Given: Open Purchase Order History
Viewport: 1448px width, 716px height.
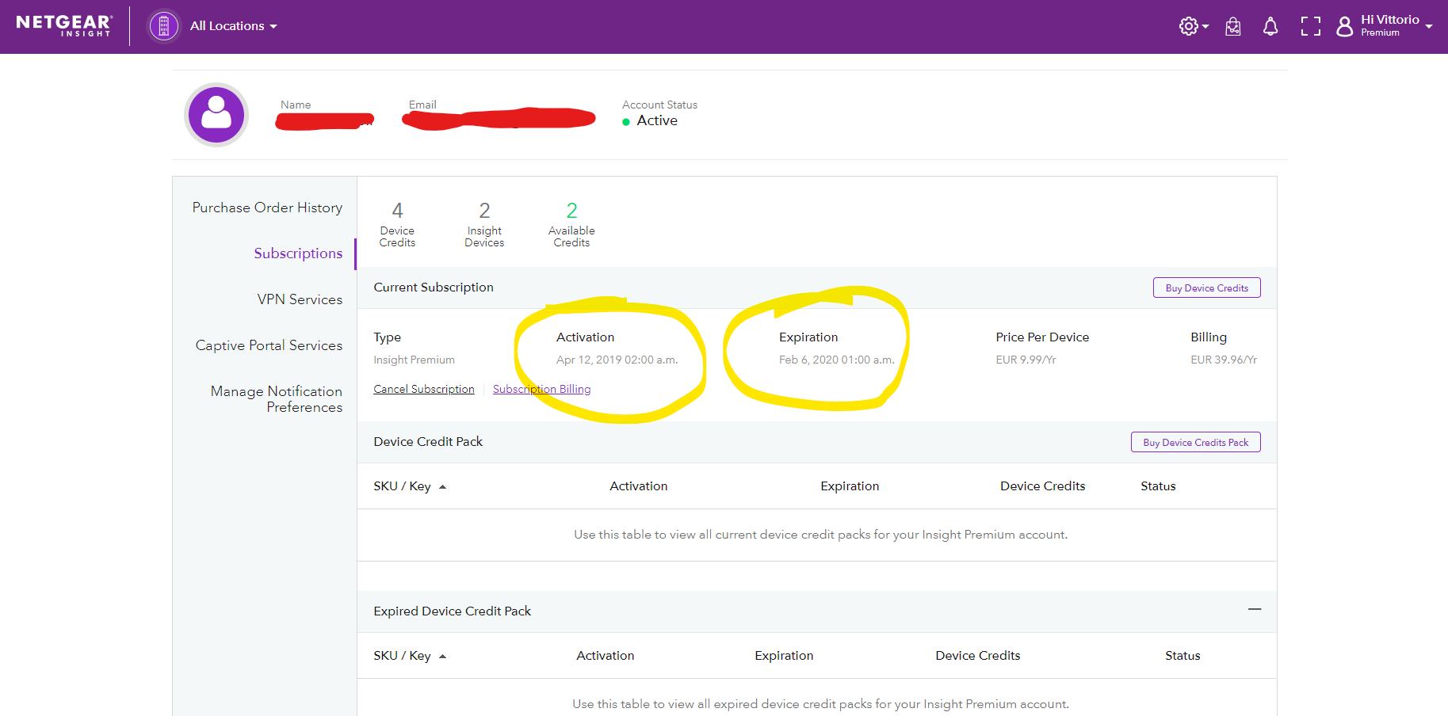Looking at the screenshot, I should pos(267,208).
